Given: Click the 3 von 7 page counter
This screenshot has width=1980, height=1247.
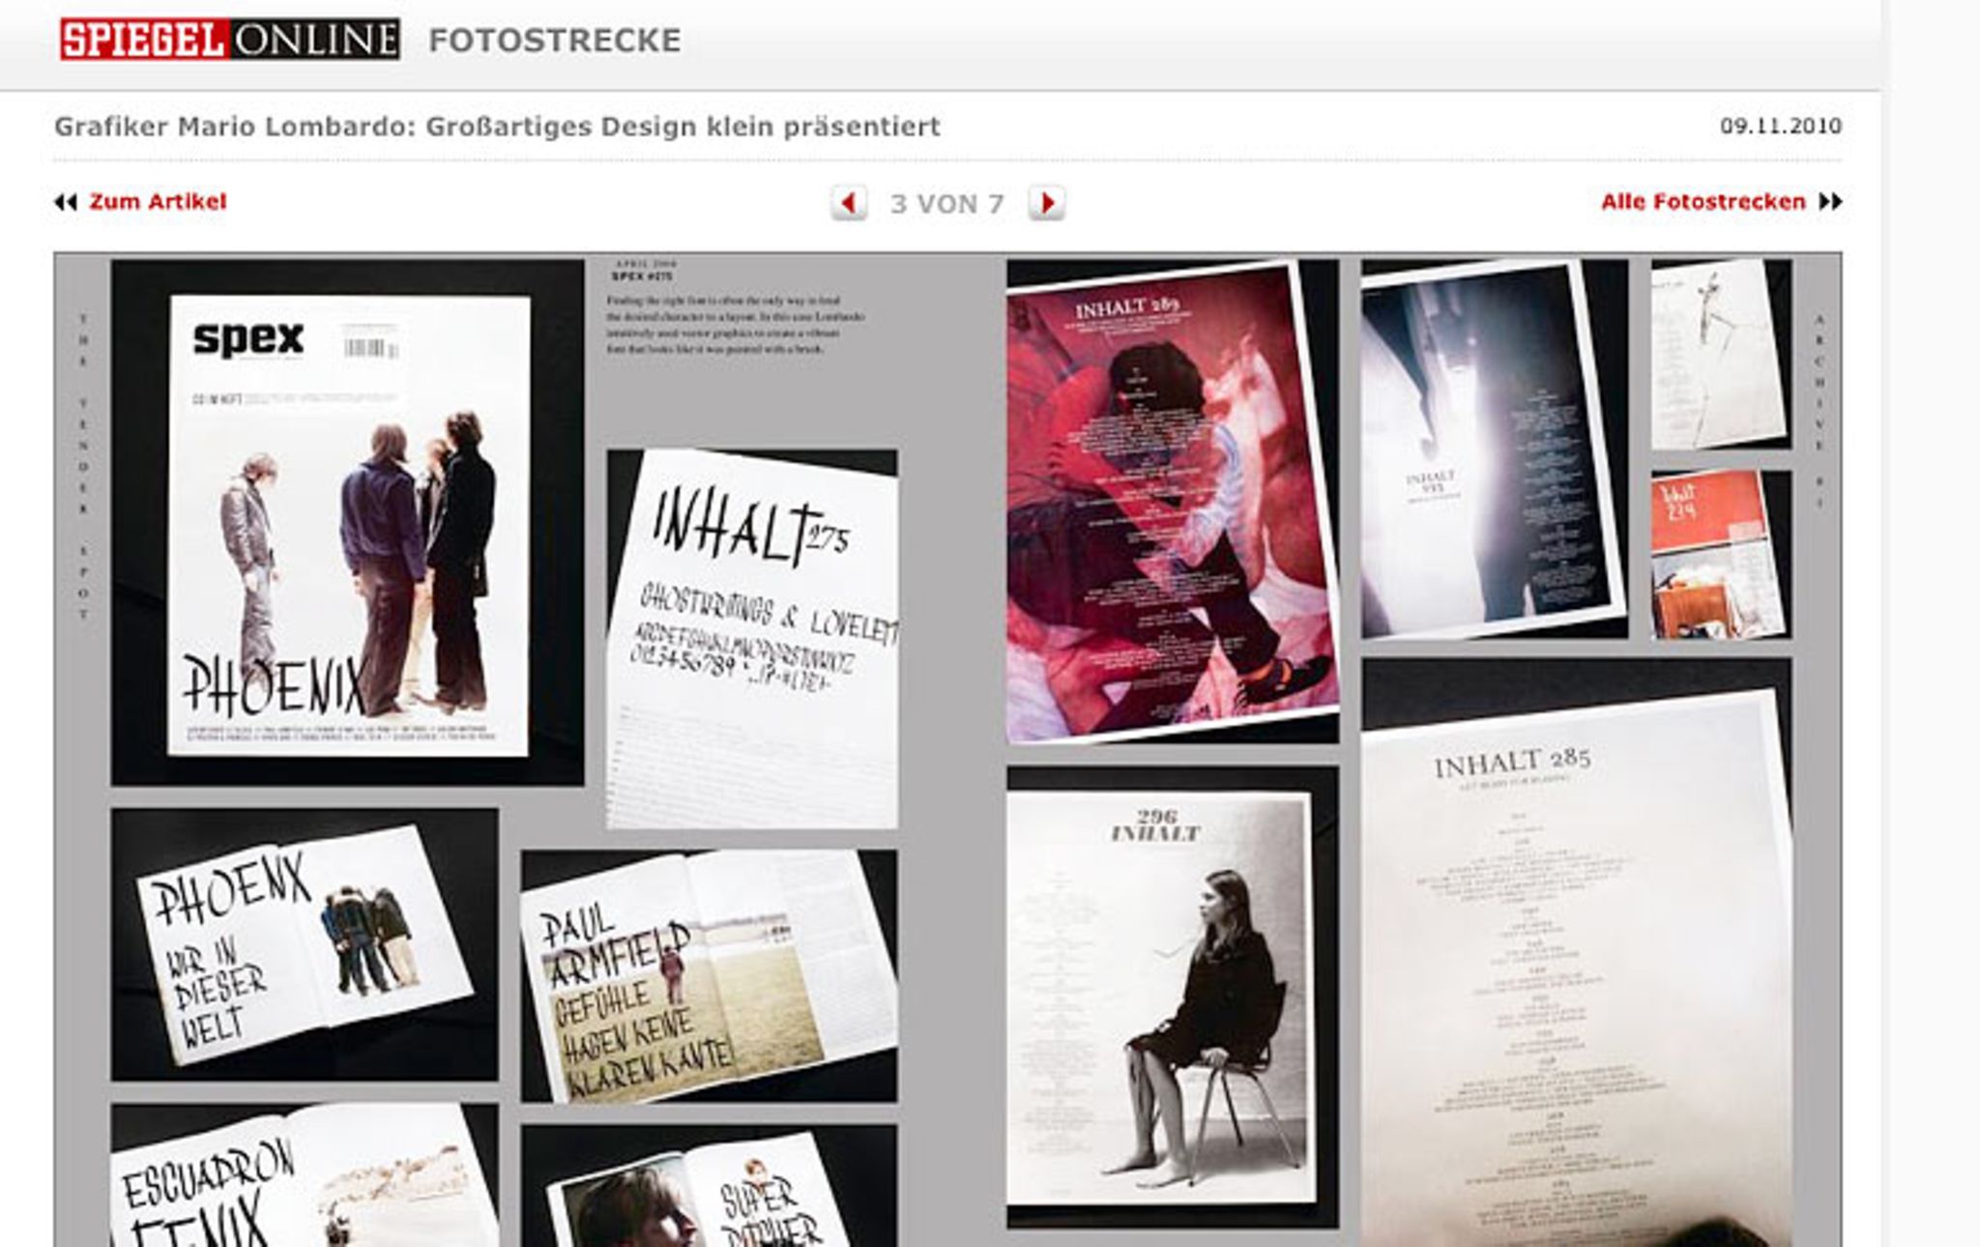Looking at the screenshot, I should [946, 204].
